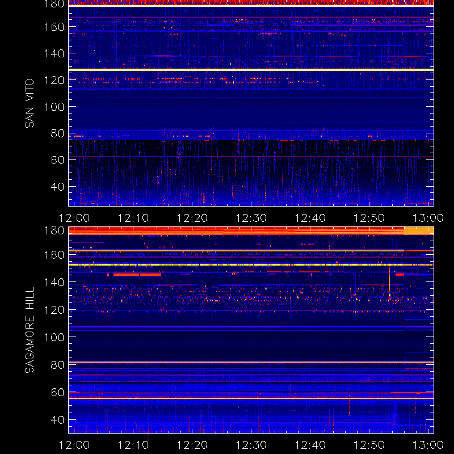This screenshot has height=454, width=454.
Task: Pick the 100 tick label on Sagamore Hill plot
Action: click(54, 337)
